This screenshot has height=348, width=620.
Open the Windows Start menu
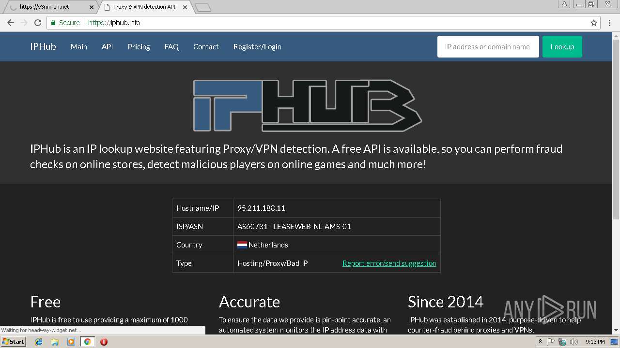(14, 342)
